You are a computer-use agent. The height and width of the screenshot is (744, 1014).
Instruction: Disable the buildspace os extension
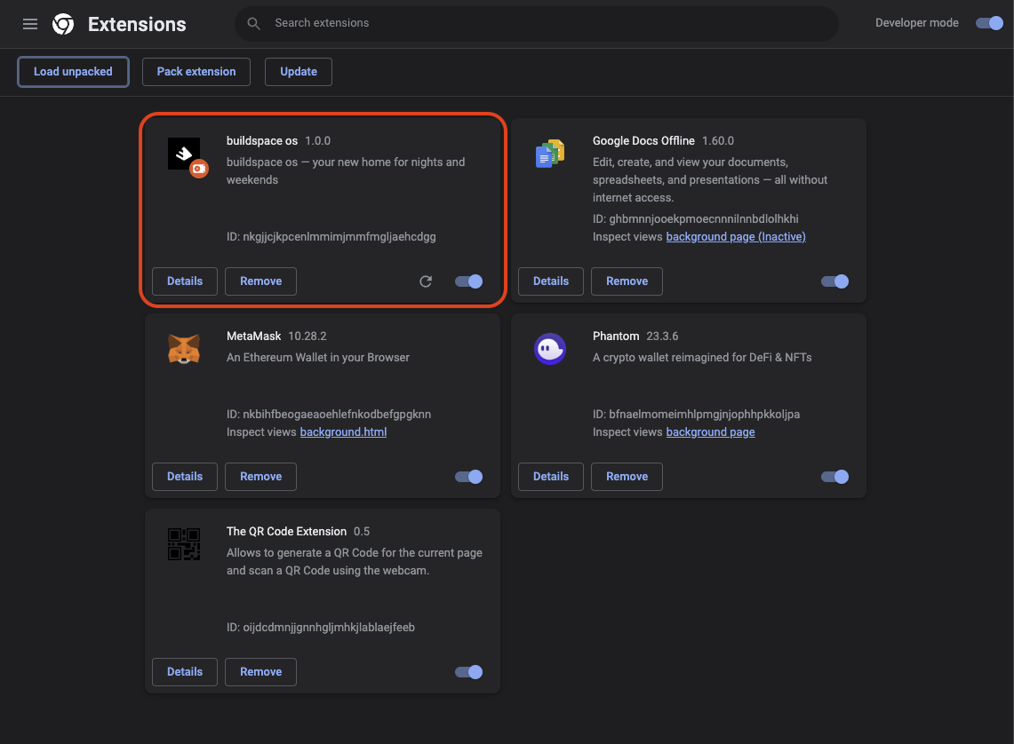[x=468, y=281]
